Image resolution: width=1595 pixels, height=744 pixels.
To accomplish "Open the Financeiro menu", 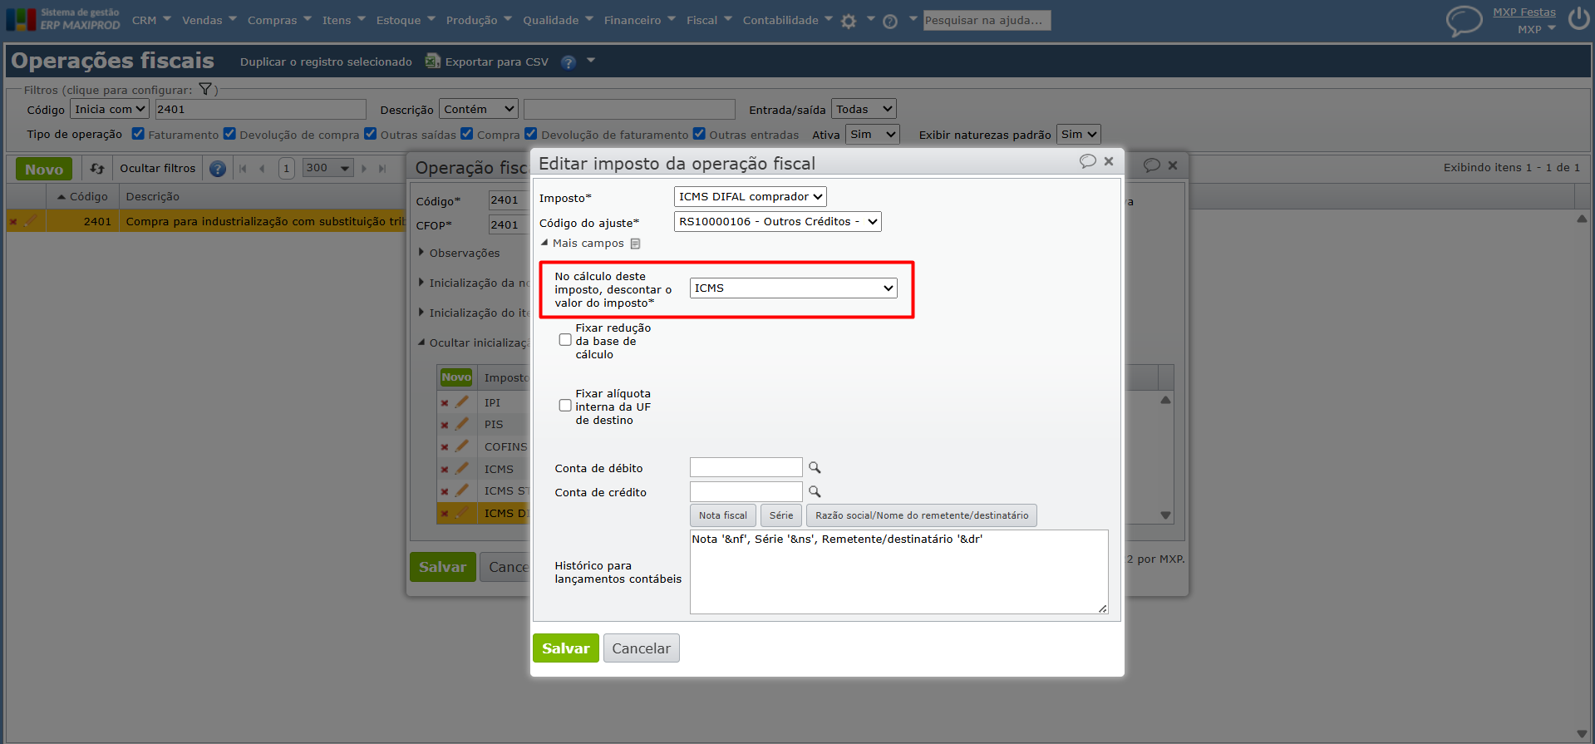I will (640, 20).
